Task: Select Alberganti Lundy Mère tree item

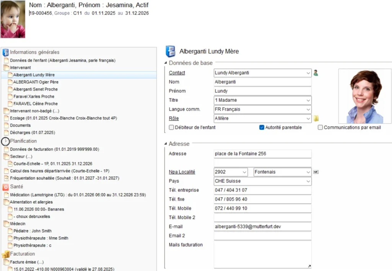Action: (x=34, y=75)
